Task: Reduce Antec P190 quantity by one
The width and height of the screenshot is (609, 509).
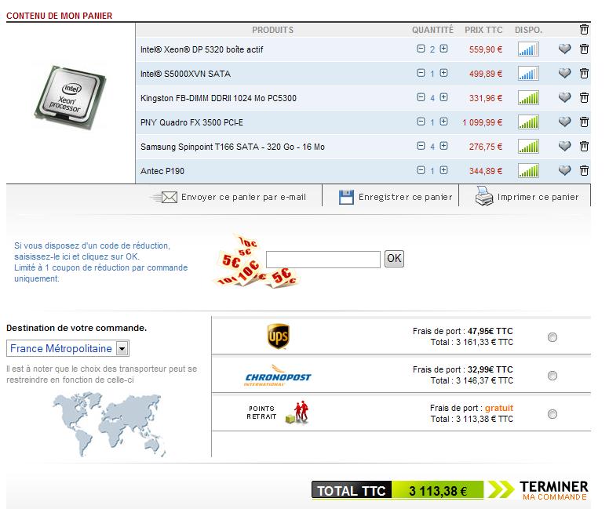Action: tap(421, 170)
